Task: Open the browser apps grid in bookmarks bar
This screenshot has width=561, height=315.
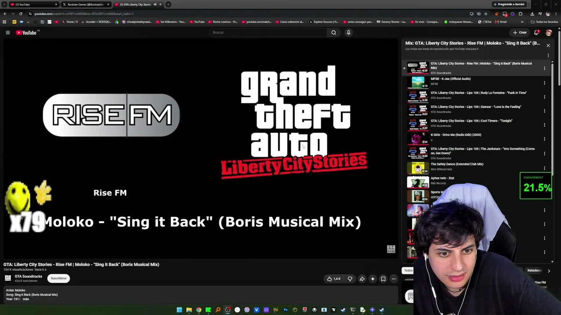Action: tap(4, 22)
